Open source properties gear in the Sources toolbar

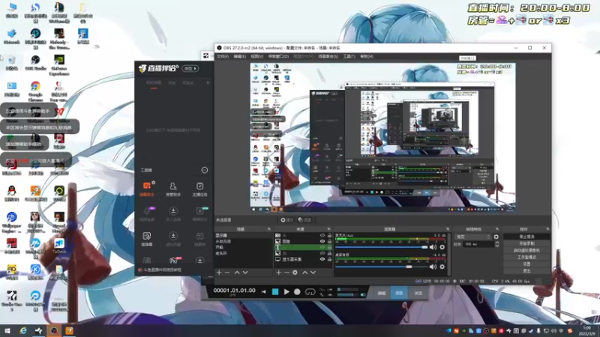tap(295, 273)
